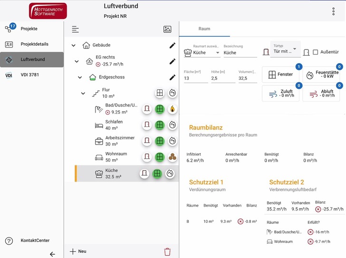Click the Neu button to add item
Viewport: 346px width, 258px height.
(x=78, y=251)
